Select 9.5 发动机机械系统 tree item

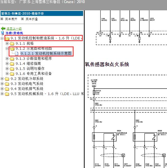click(47, 94)
